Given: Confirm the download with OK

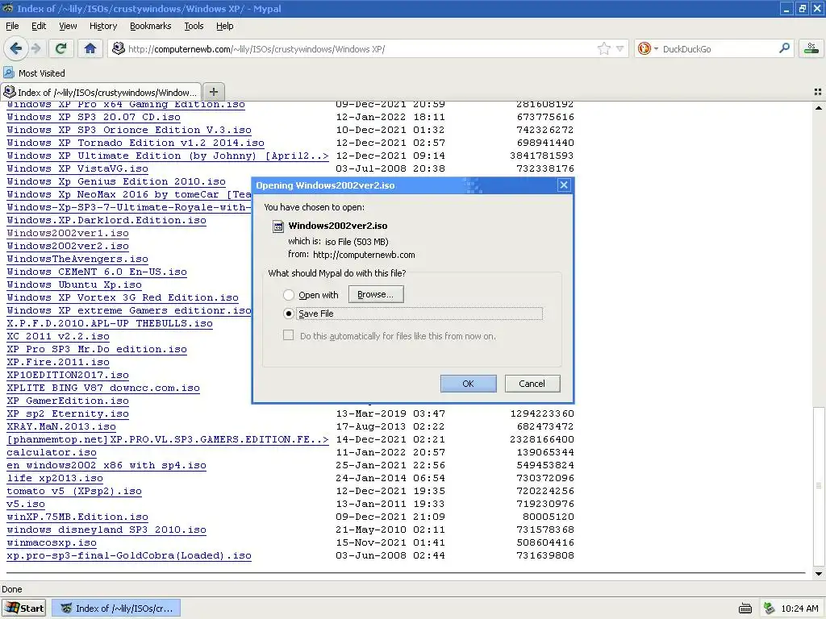Looking at the screenshot, I should pyautogui.click(x=469, y=384).
